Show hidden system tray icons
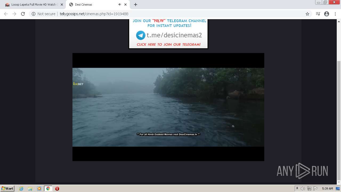This screenshot has width=341, height=192. pos(297,189)
